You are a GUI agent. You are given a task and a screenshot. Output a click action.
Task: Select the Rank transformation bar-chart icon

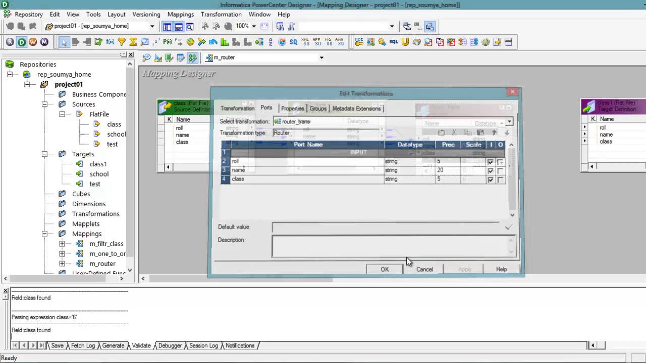225,42
